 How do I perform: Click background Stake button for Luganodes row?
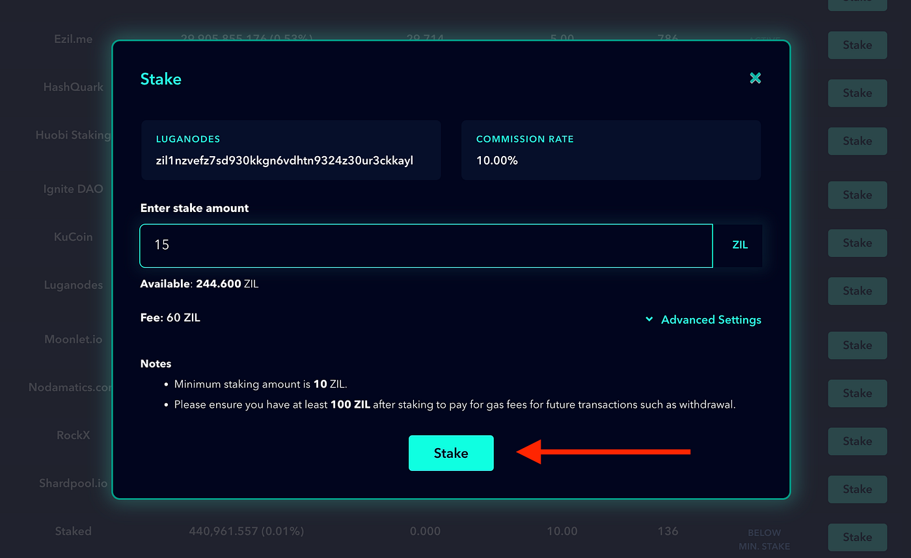pyautogui.click(x=857, y=291)
